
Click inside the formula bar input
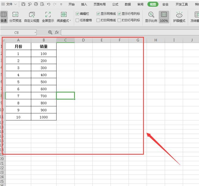[x=130, y=32]
